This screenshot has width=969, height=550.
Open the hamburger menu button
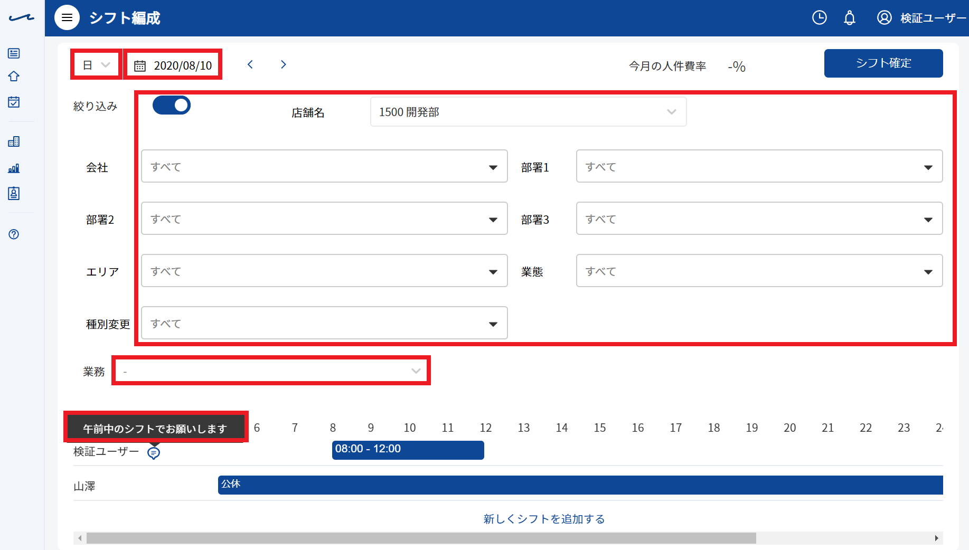[x=67, y=18]
